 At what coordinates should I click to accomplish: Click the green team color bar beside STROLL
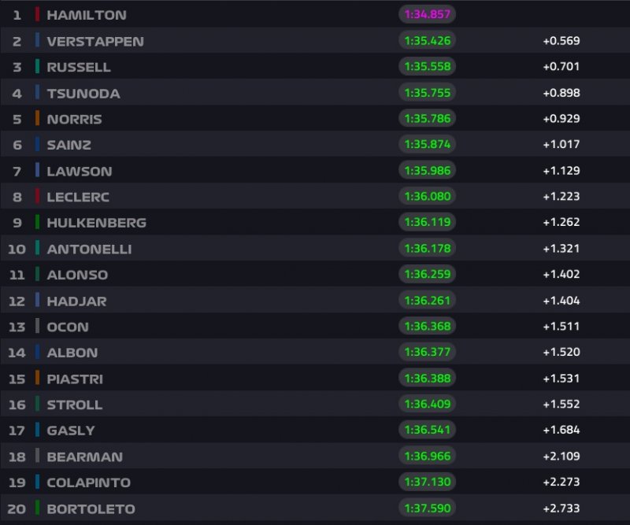37,405
